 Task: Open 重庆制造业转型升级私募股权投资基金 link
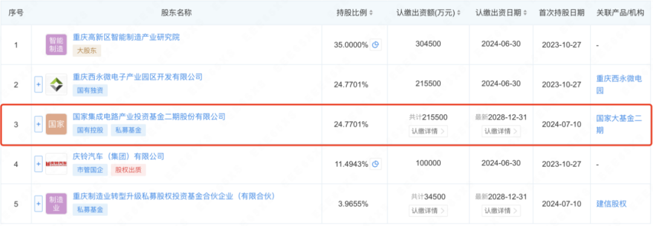pyautogui.click(x=174, y=196)
